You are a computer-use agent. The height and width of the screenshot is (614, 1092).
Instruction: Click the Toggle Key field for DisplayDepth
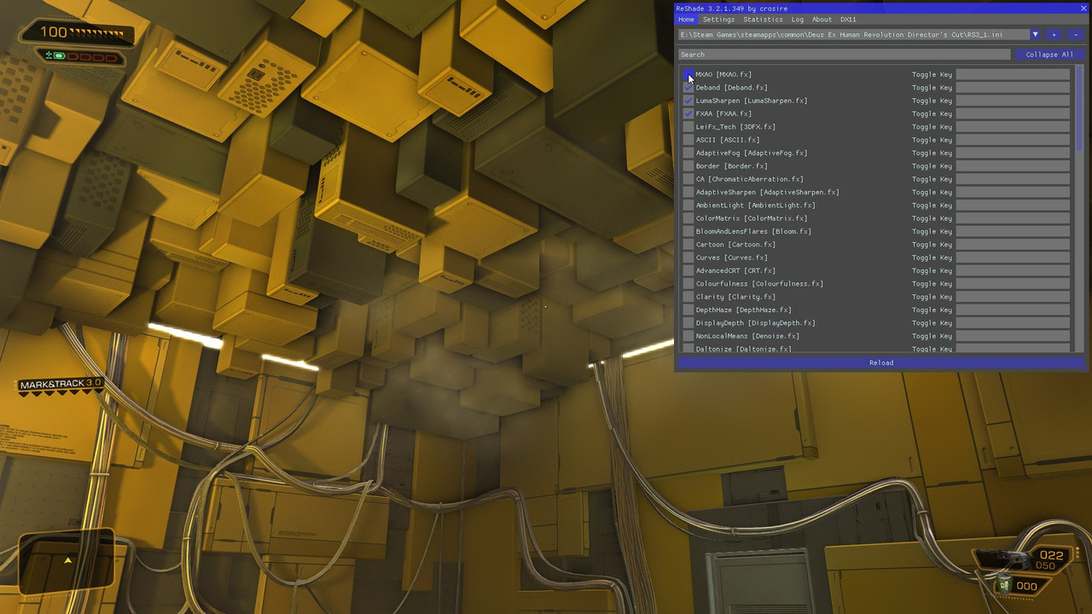point(1013,323)
